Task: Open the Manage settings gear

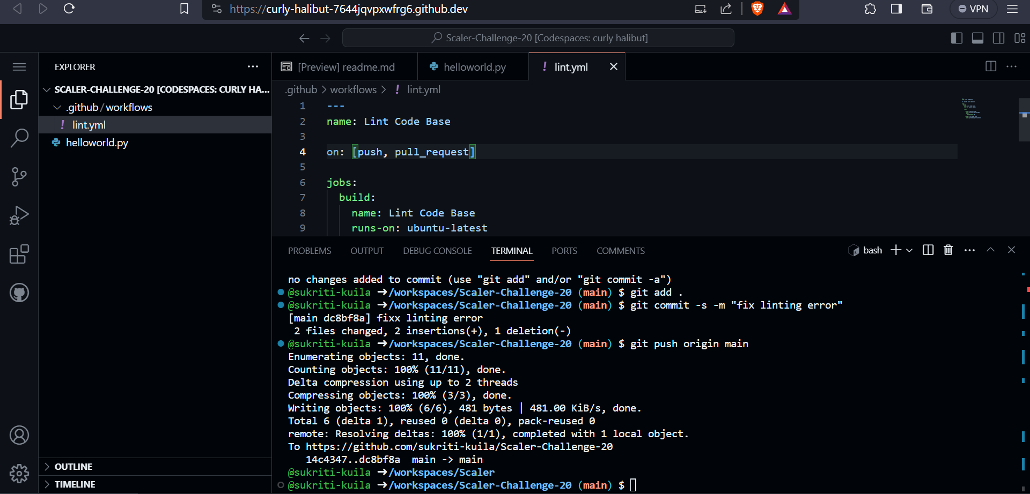Action: tap(19, 474)
